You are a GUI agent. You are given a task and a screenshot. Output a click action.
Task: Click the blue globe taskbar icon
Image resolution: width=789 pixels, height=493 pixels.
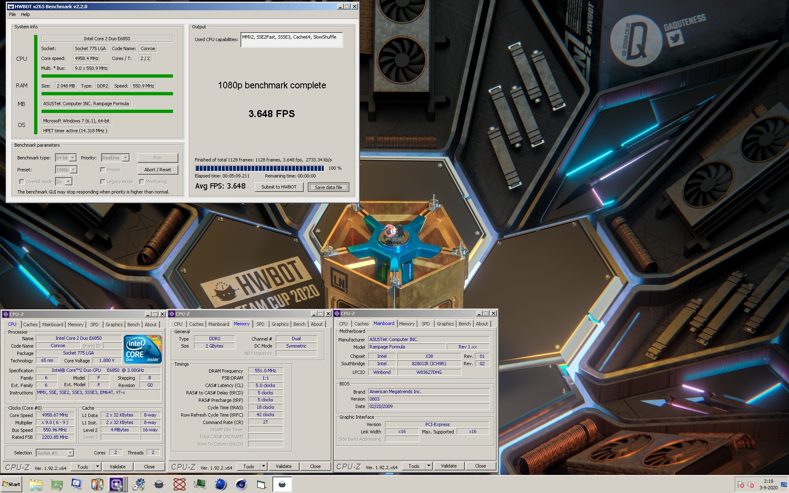click(x=221, y=484)
